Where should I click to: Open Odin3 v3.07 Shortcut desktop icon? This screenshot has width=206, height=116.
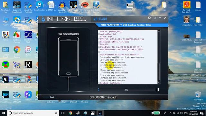coord(96,7)
